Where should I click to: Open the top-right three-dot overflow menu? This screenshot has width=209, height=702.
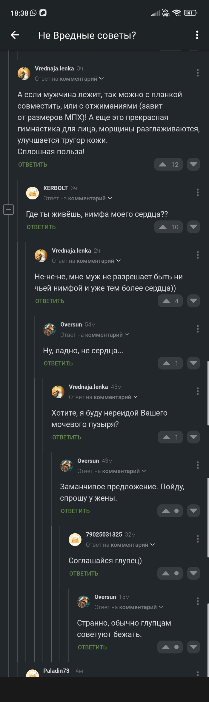pyautogui.click(x=197, y=35)
